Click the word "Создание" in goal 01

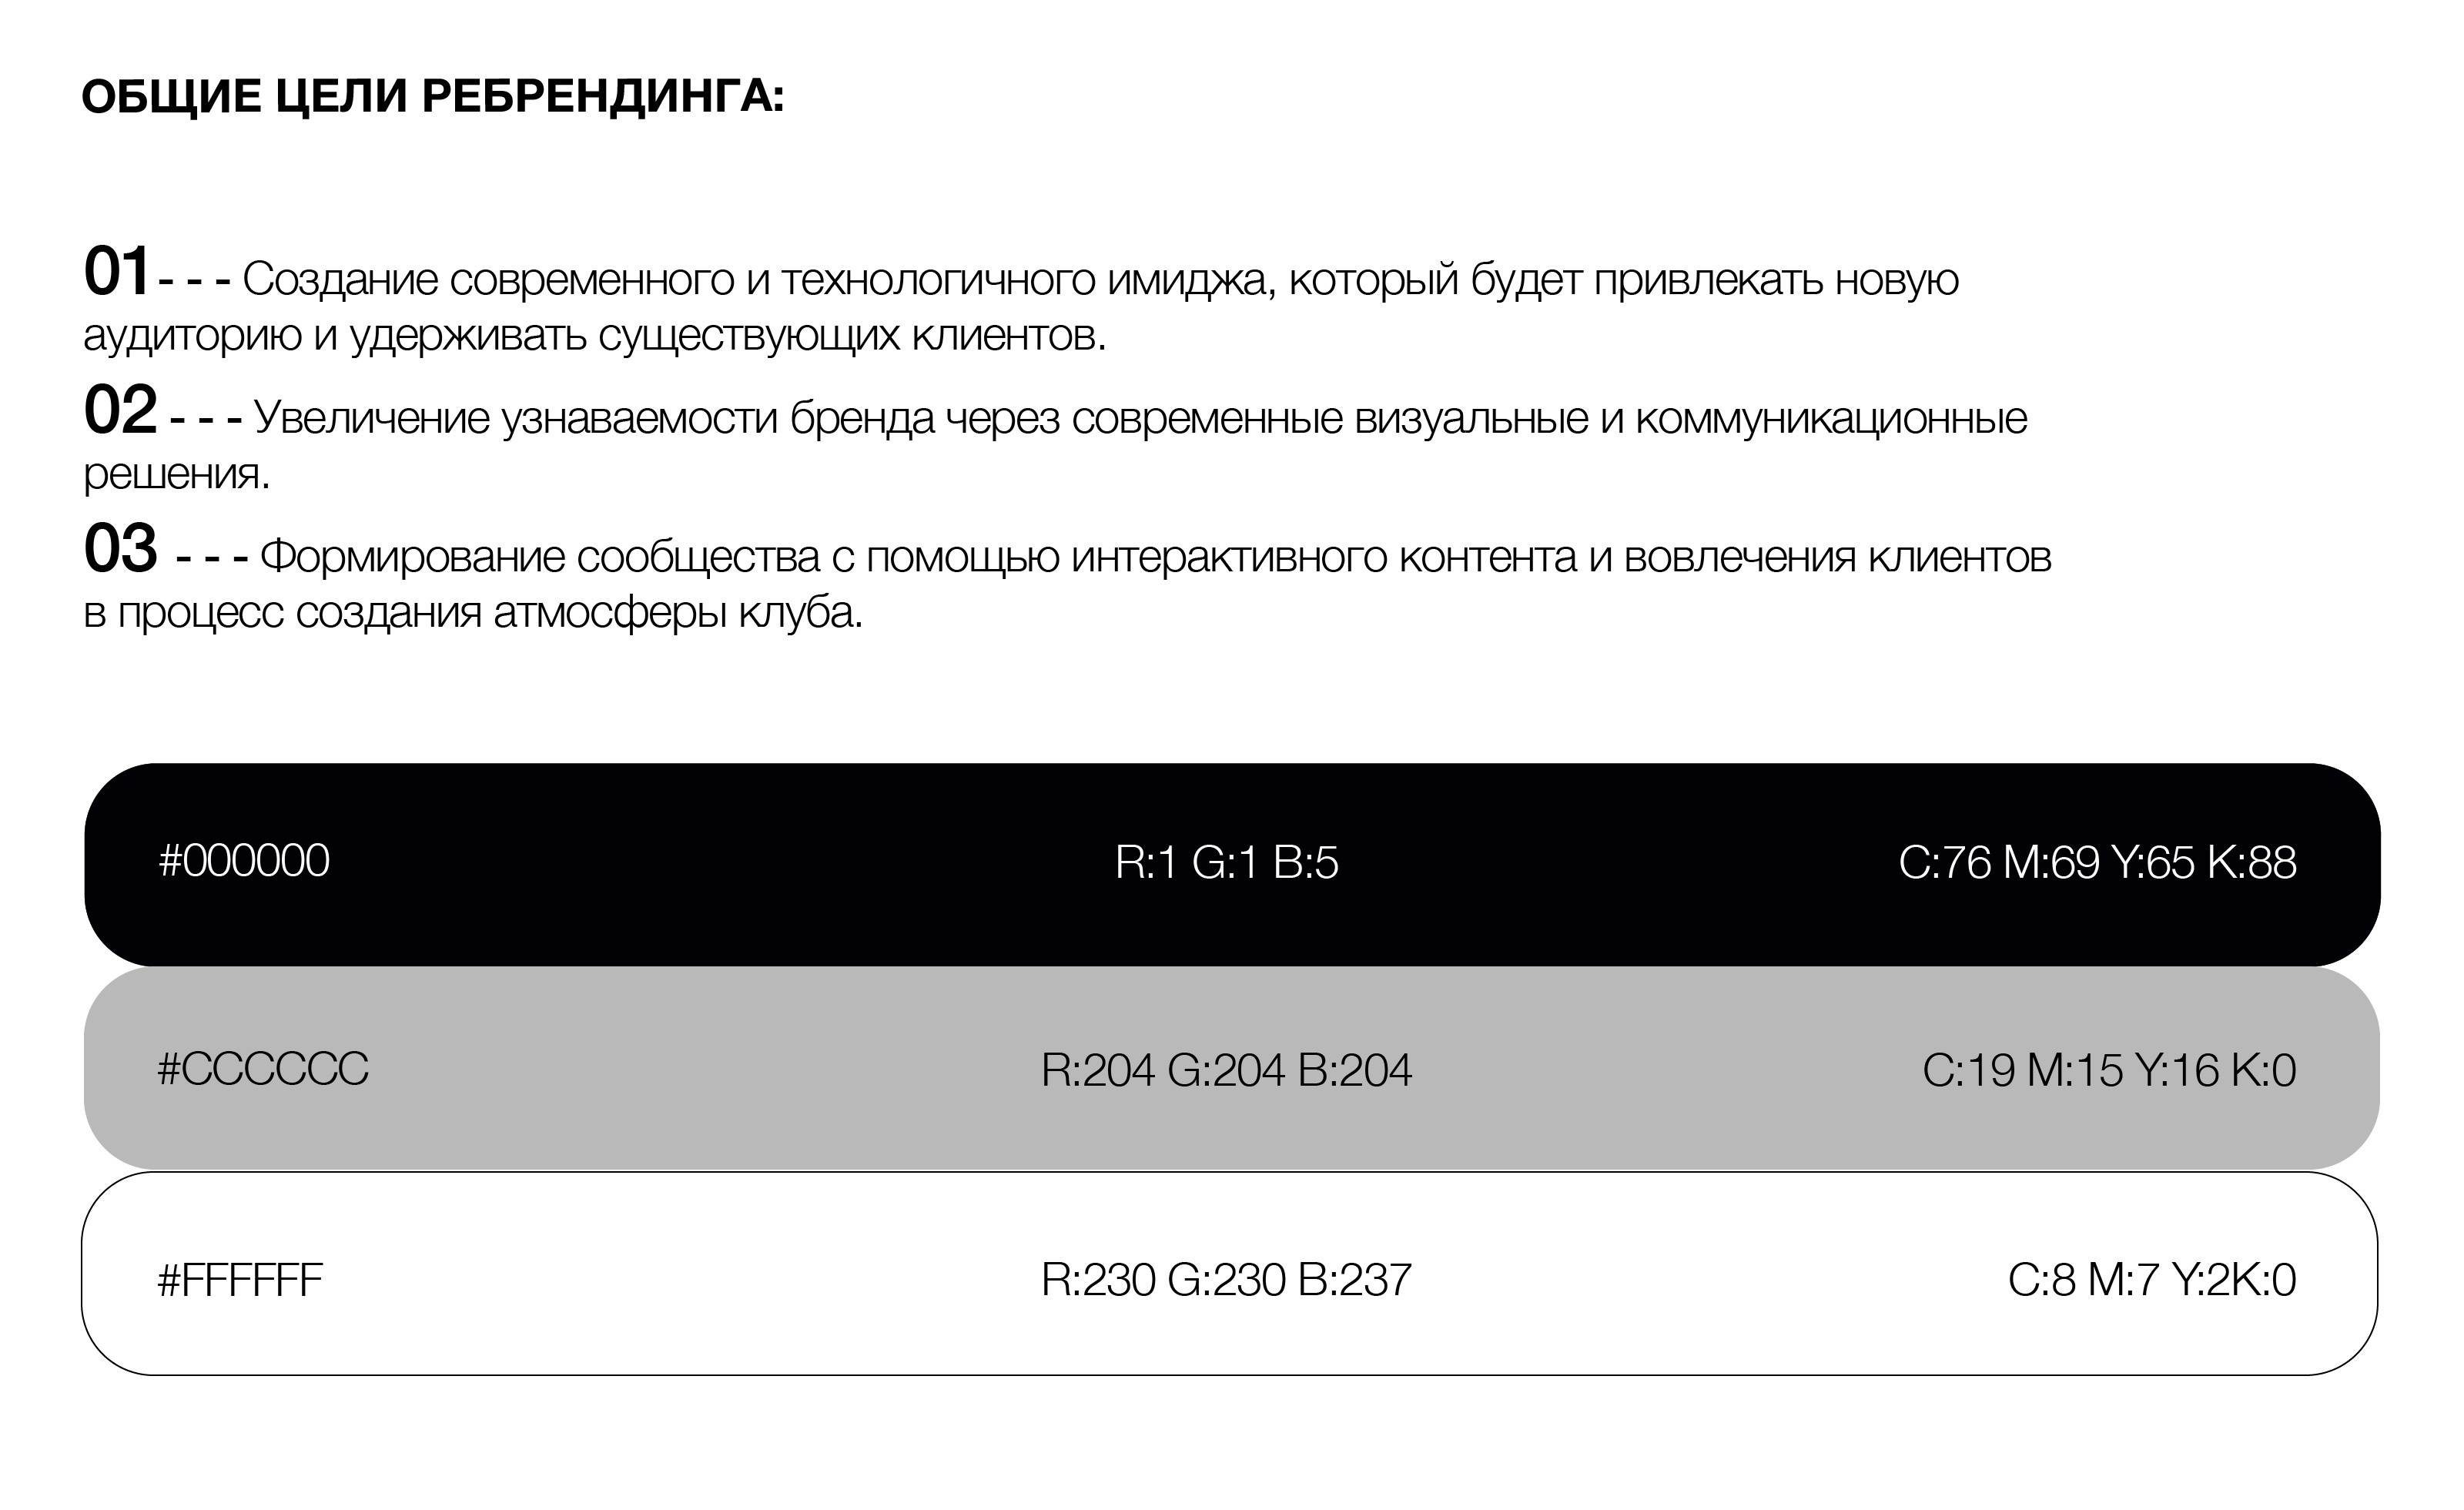[340, 280]
